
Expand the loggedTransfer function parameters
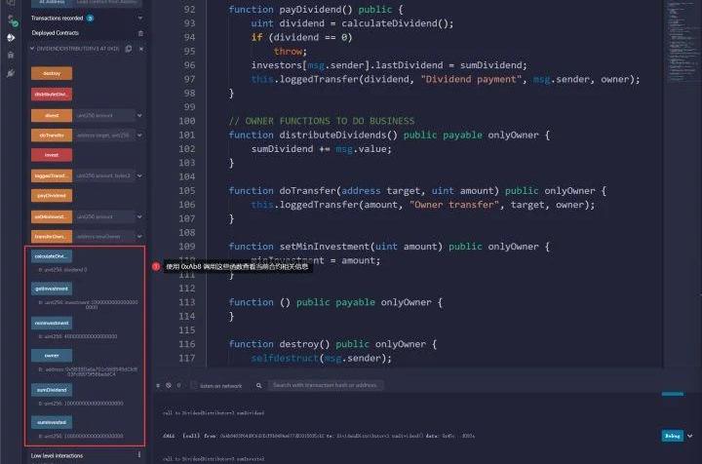pos(140,175)
